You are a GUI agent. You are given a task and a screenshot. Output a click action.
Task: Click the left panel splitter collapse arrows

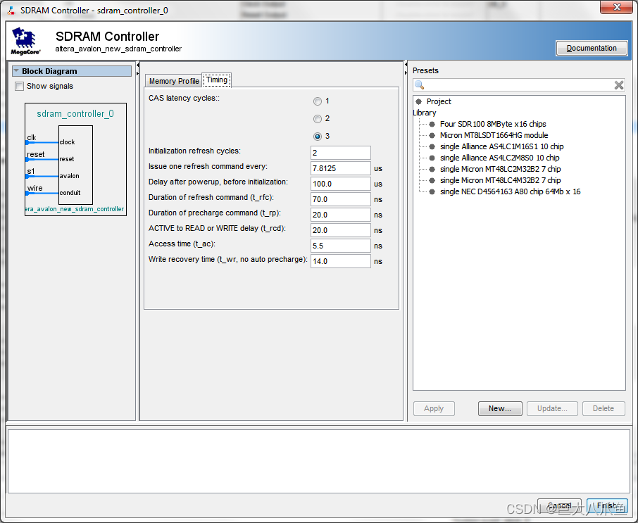click(137, 69)
